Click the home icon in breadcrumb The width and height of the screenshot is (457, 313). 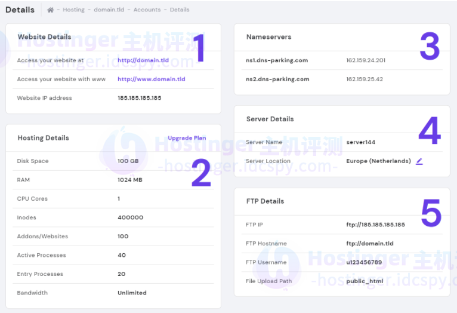click(51, 10)
